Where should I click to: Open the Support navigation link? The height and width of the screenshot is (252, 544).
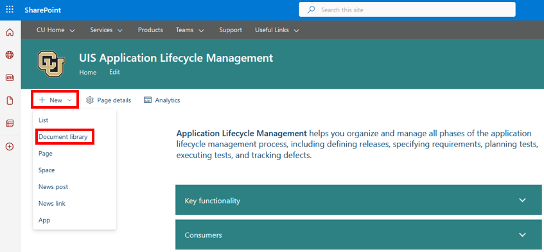pyautogui.click(x=231, y=30)
